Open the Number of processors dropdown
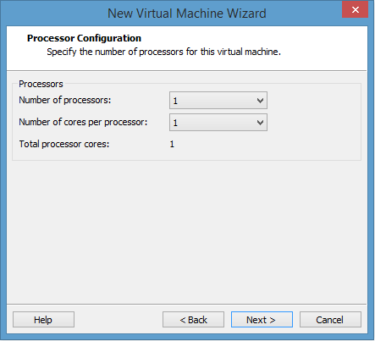This screenshot has height=341, width=375. (x=218, y=100)
